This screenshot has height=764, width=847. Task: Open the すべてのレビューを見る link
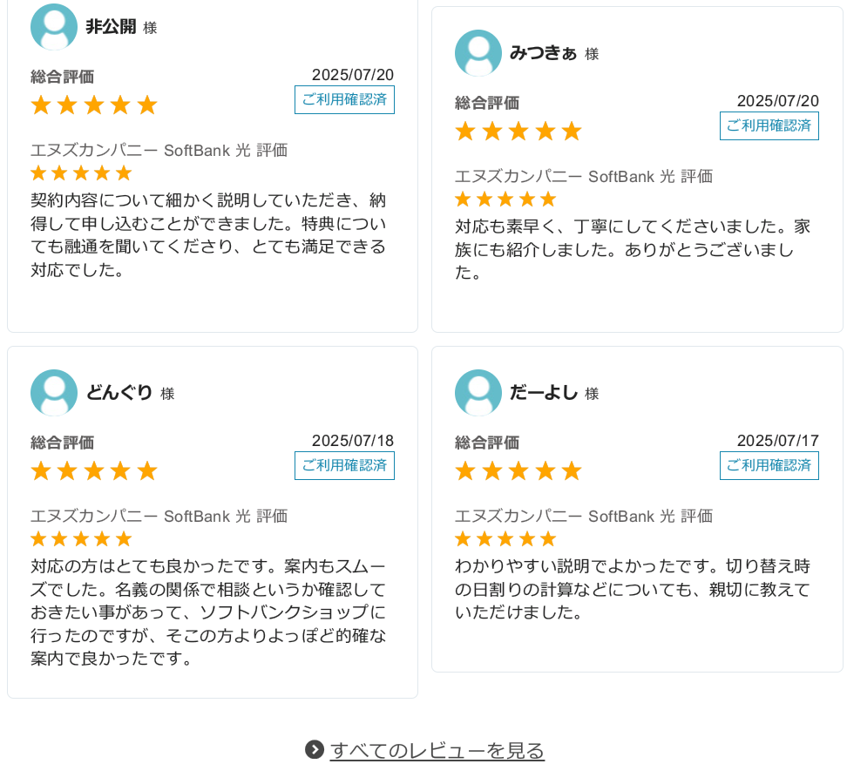point(437,750)
